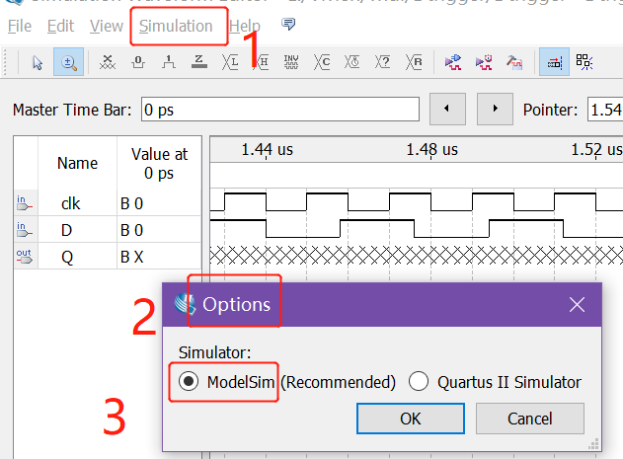Run timing simulation icon
Screen dimensions: 623x459
(x=484, y=62)
